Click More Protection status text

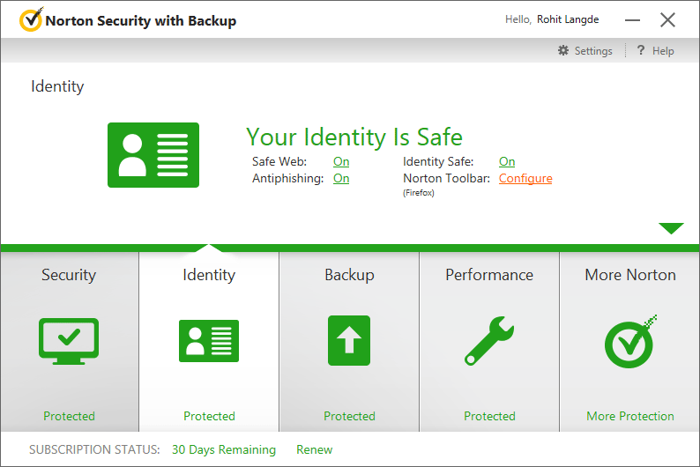(630, 416)
